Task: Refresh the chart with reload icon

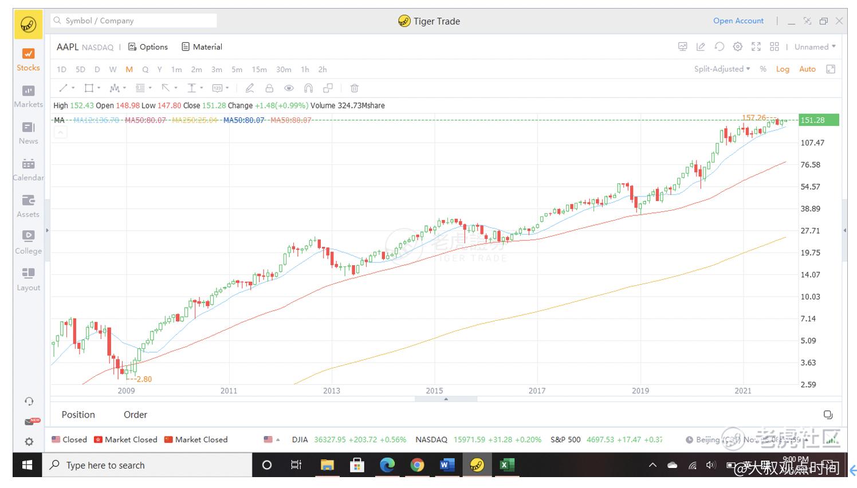Action: pos(720,47)
